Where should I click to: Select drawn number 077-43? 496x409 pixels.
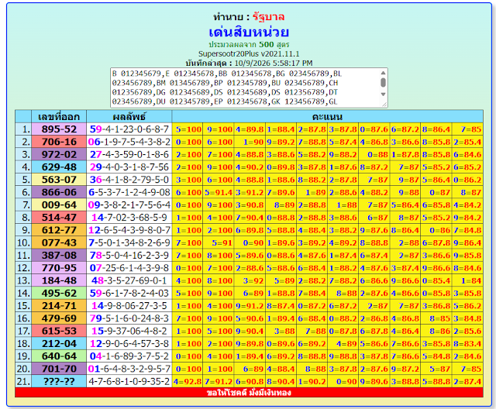59,242
